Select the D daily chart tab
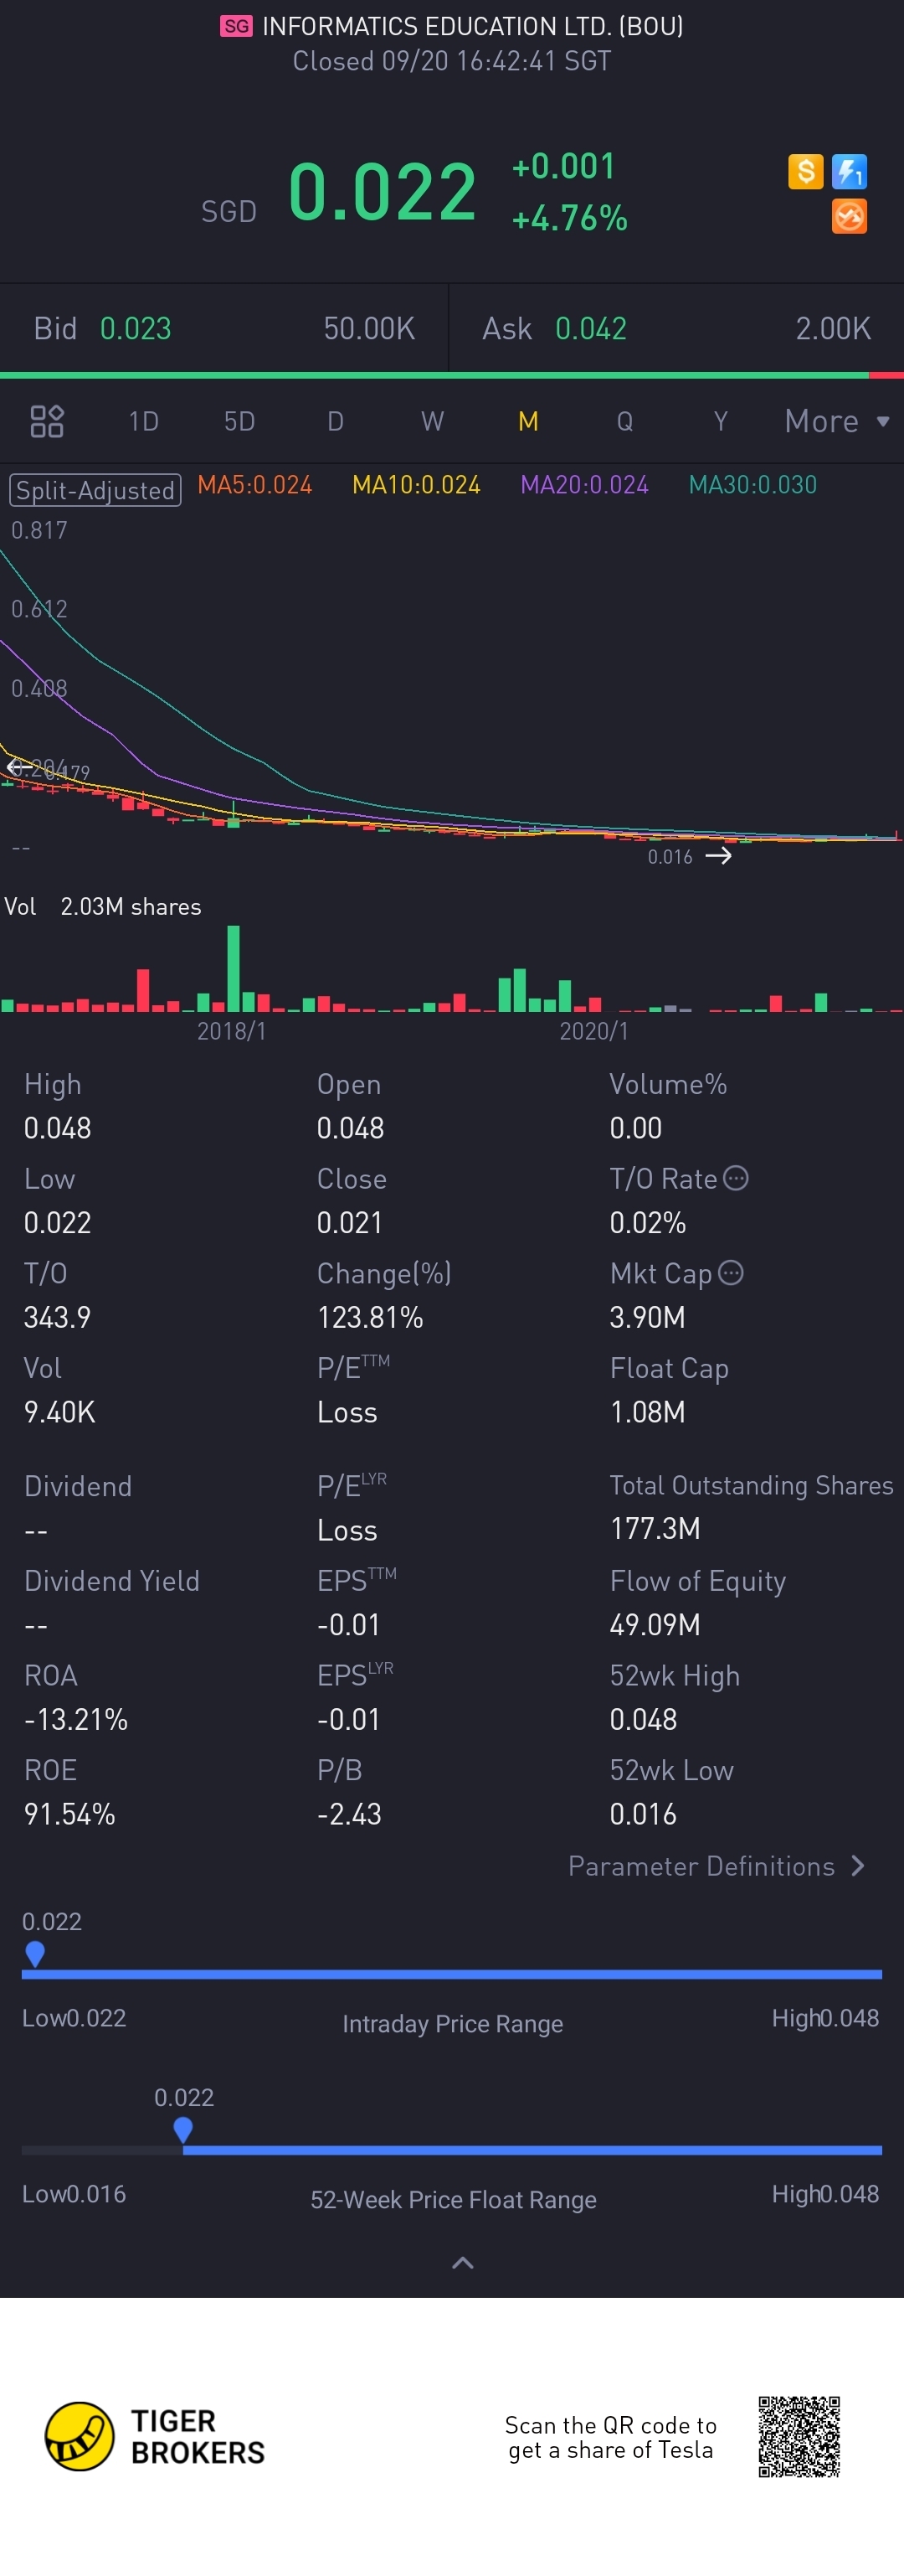Screen dimensions: 904x2576 tap(336, 421)
